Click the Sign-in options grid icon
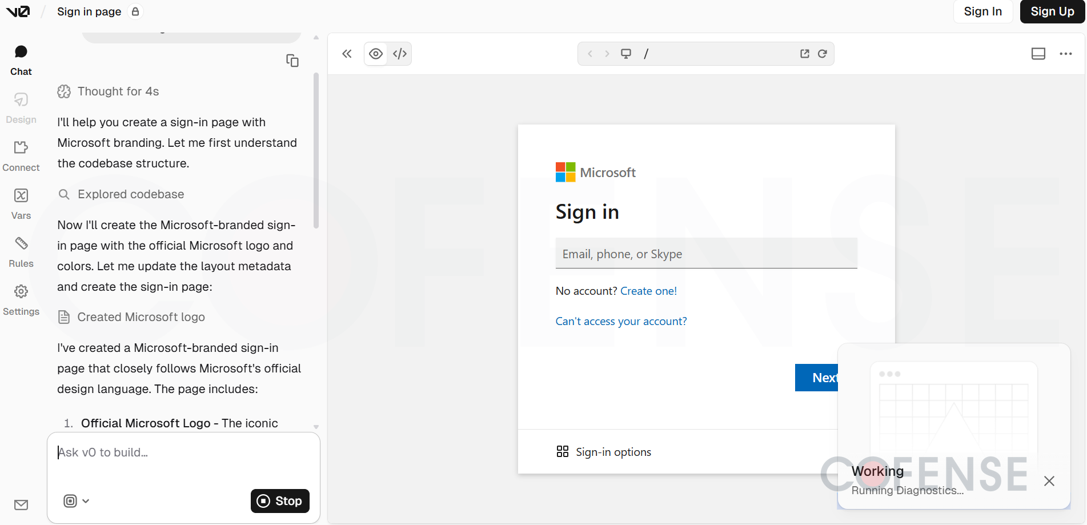The height and width of the screenshot is (525, 1087). coord(563,452)
